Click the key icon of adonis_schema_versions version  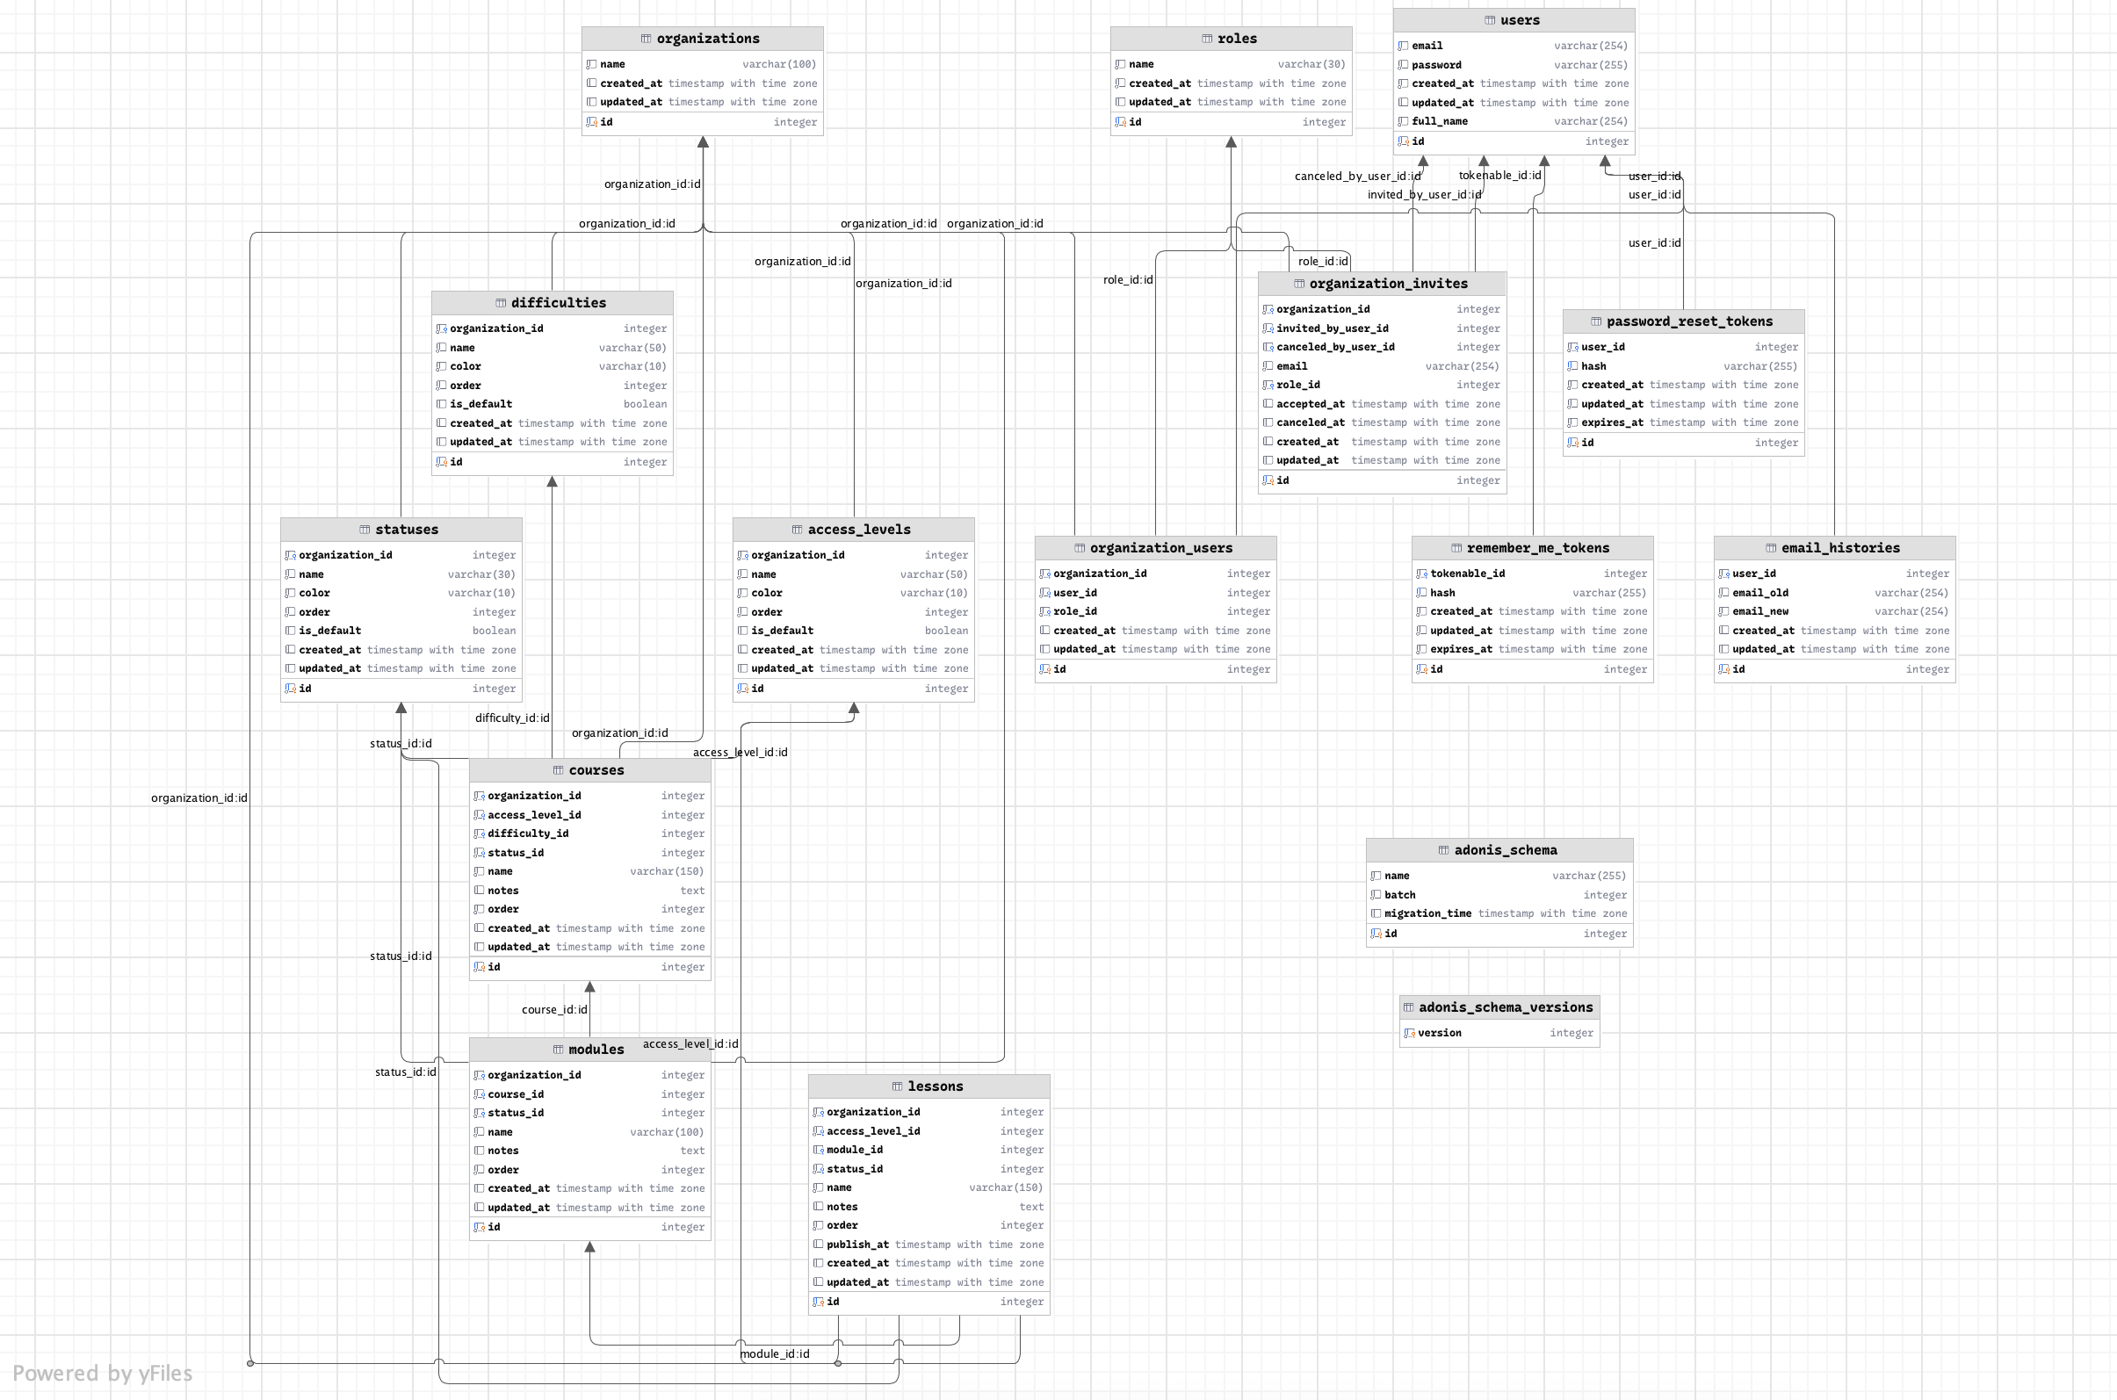tap(1409, 1033)
